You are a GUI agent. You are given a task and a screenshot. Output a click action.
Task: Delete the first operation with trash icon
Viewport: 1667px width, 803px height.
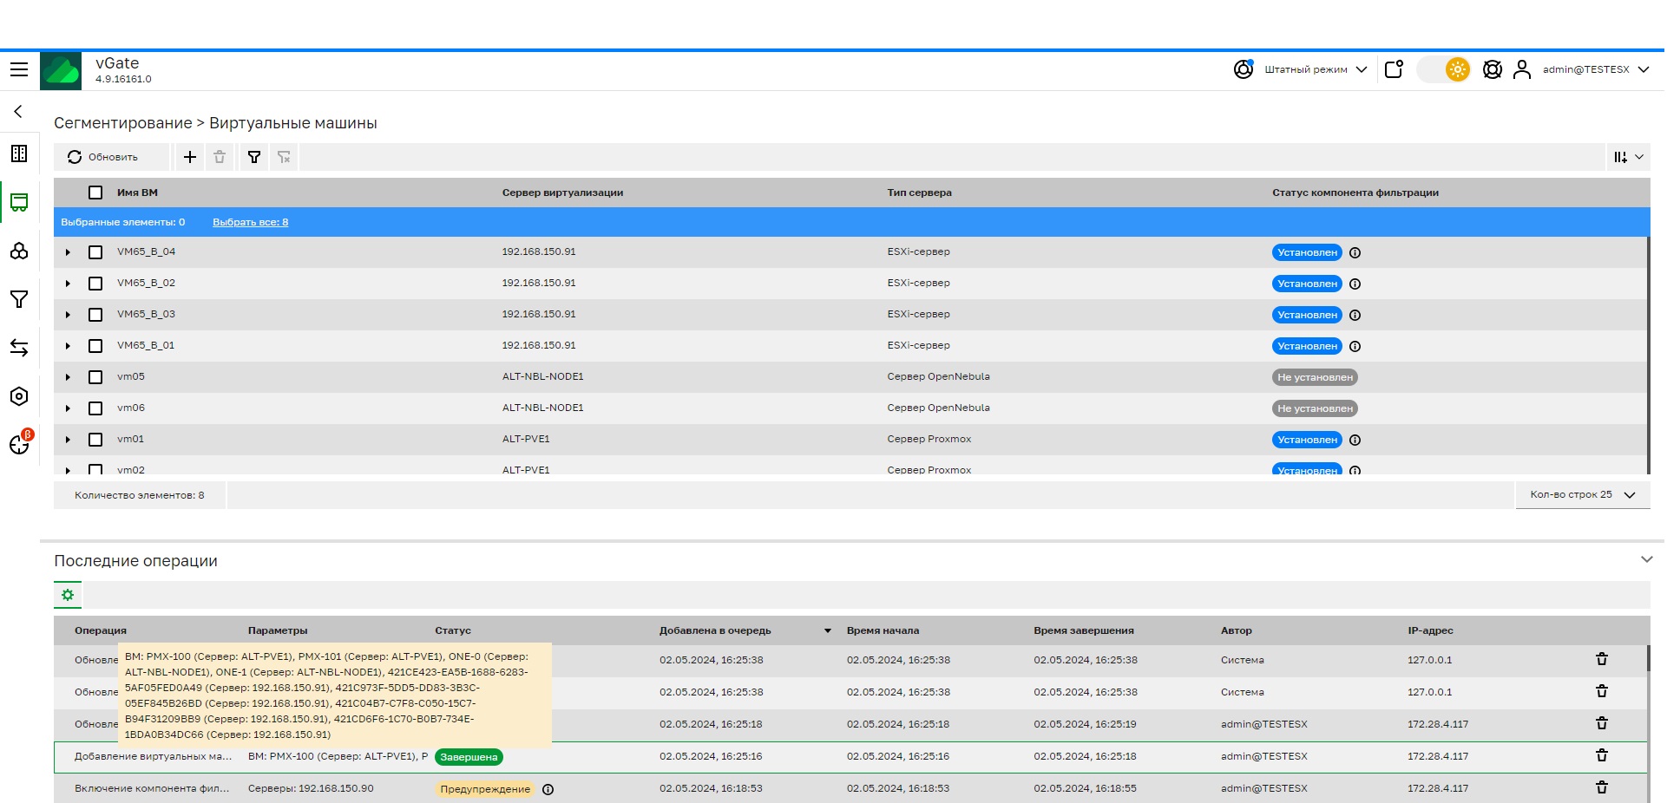[x=1601, y=660]
